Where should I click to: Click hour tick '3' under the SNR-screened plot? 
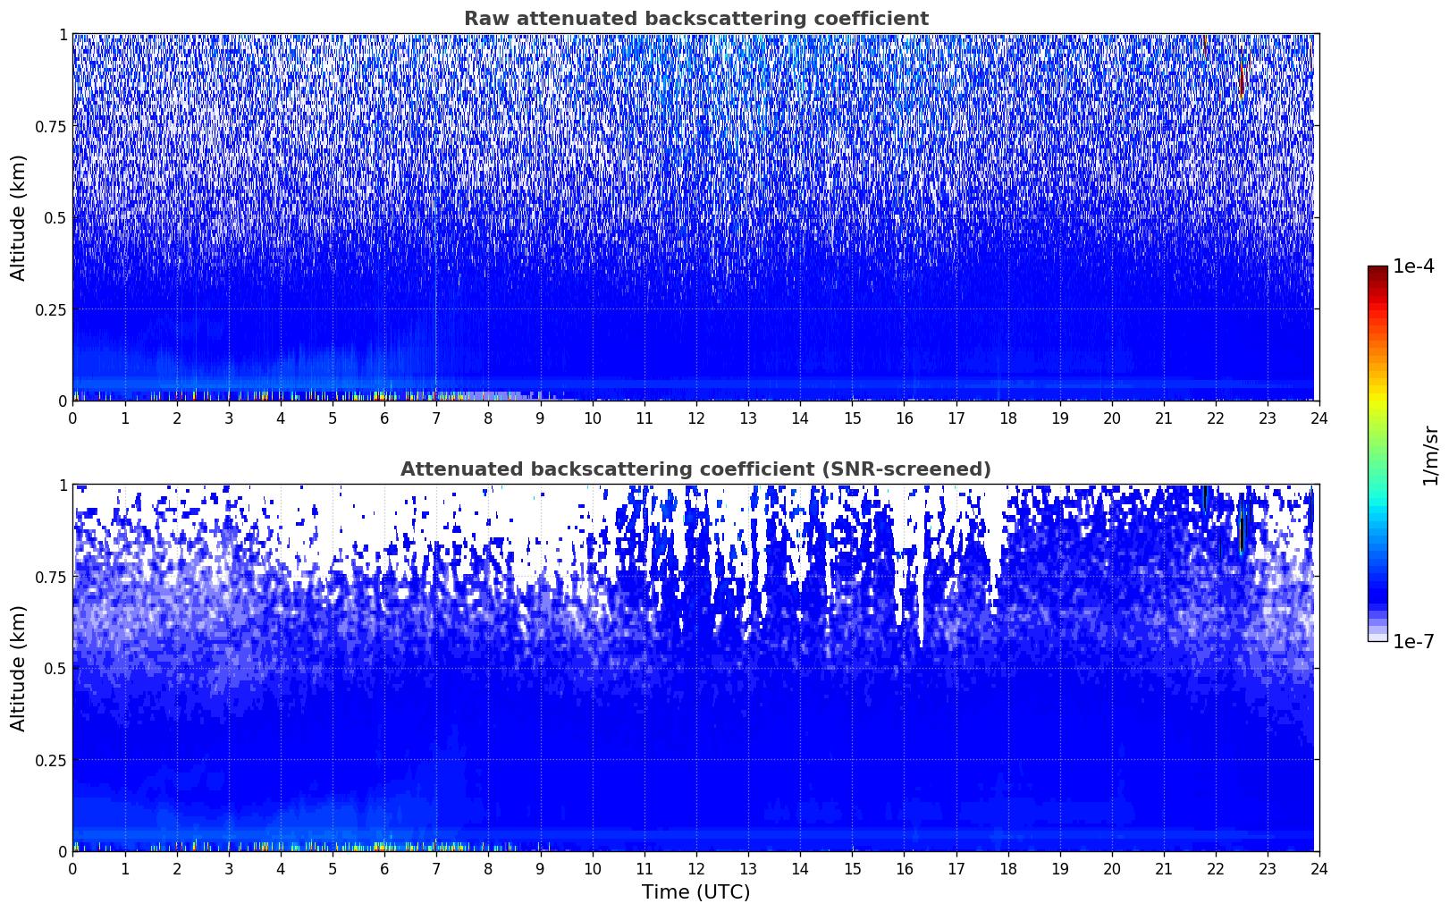228,868
